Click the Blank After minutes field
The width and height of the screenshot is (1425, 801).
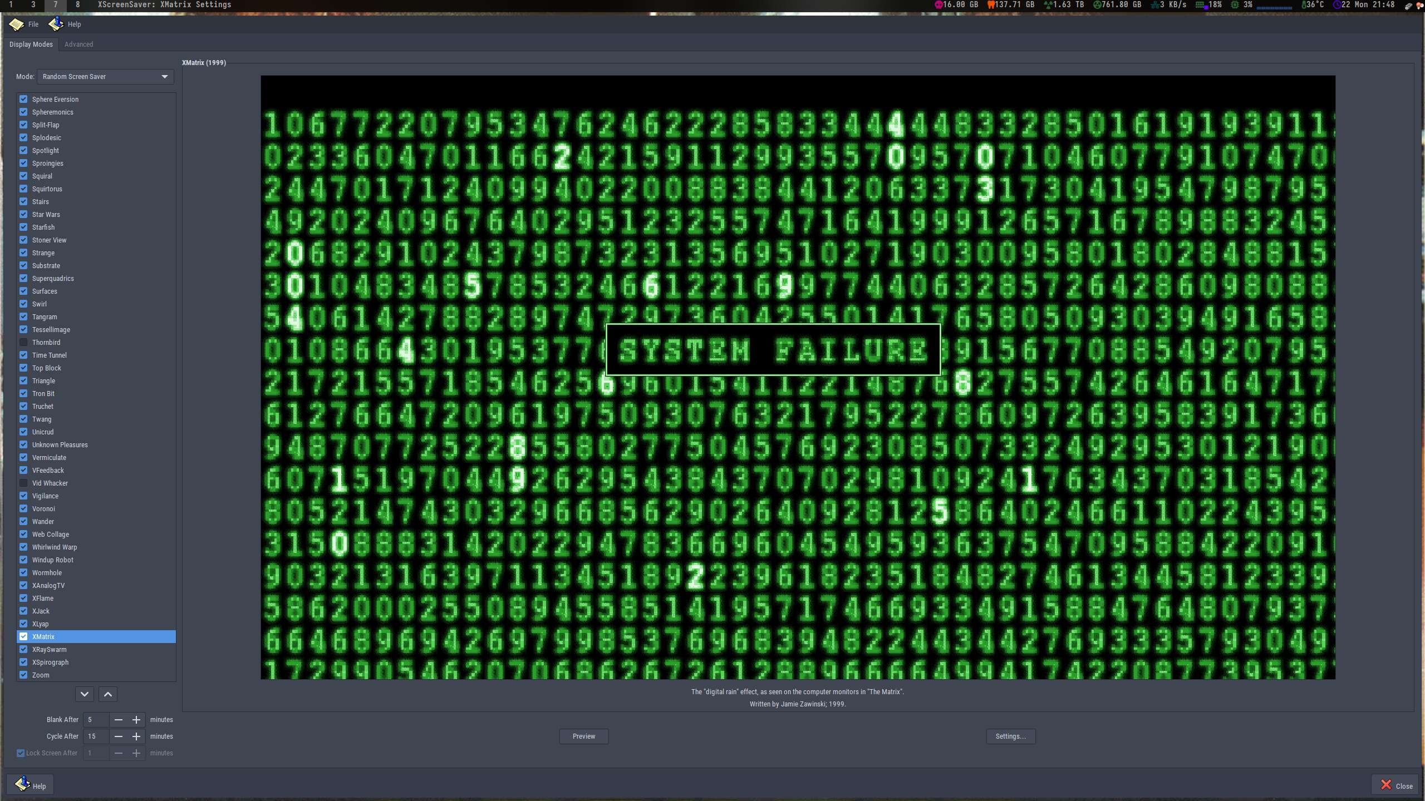(x=96, y=720)
